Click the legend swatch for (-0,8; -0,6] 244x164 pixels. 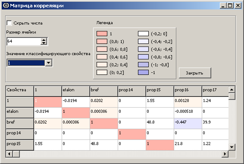[x=143, y=57]
